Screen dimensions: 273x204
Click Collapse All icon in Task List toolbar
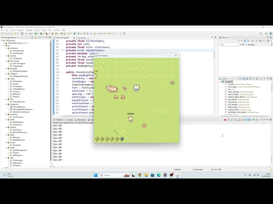pyautogui.click(x=264, y=41)
